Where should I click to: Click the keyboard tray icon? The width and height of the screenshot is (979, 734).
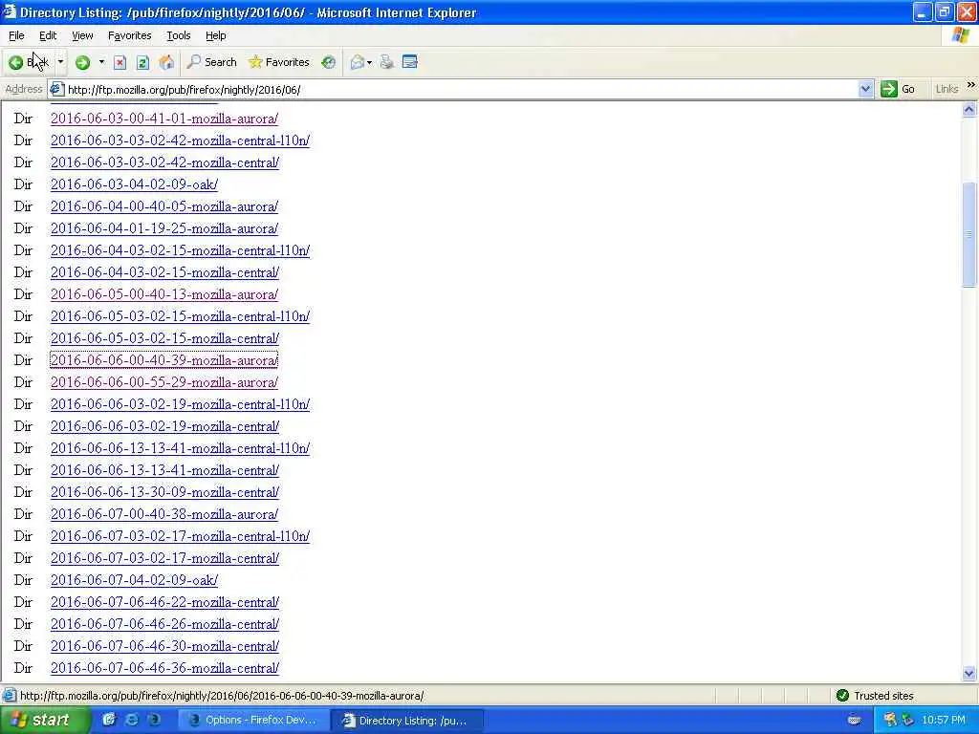[854, 720]
